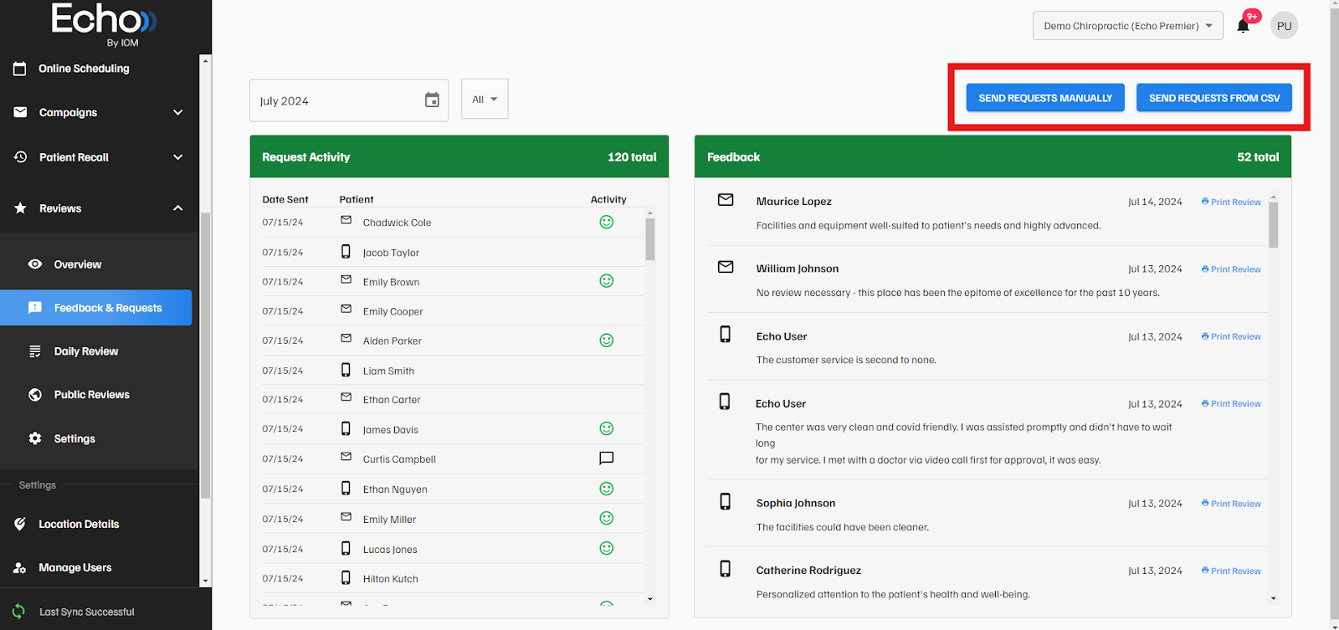Click the Settings gear icon under Reviews
The image size is (1339, 630).
click(35, 438)
